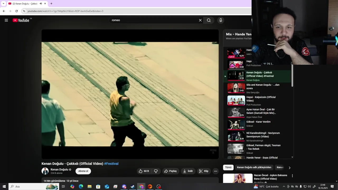The height and width of the screenshot is (190, 338).
Task: Open EA app from taskbar
Action: click(x=150, y=187)
